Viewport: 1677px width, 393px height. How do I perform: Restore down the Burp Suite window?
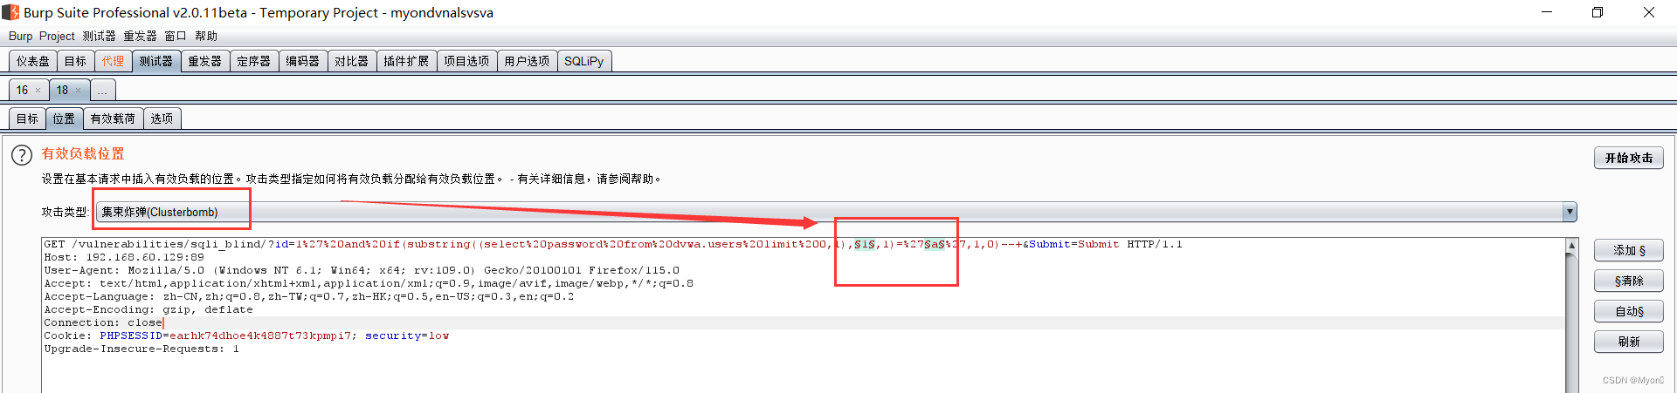pos(1598,12)
